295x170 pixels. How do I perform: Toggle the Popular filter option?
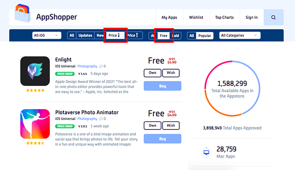tap(204, 36)
